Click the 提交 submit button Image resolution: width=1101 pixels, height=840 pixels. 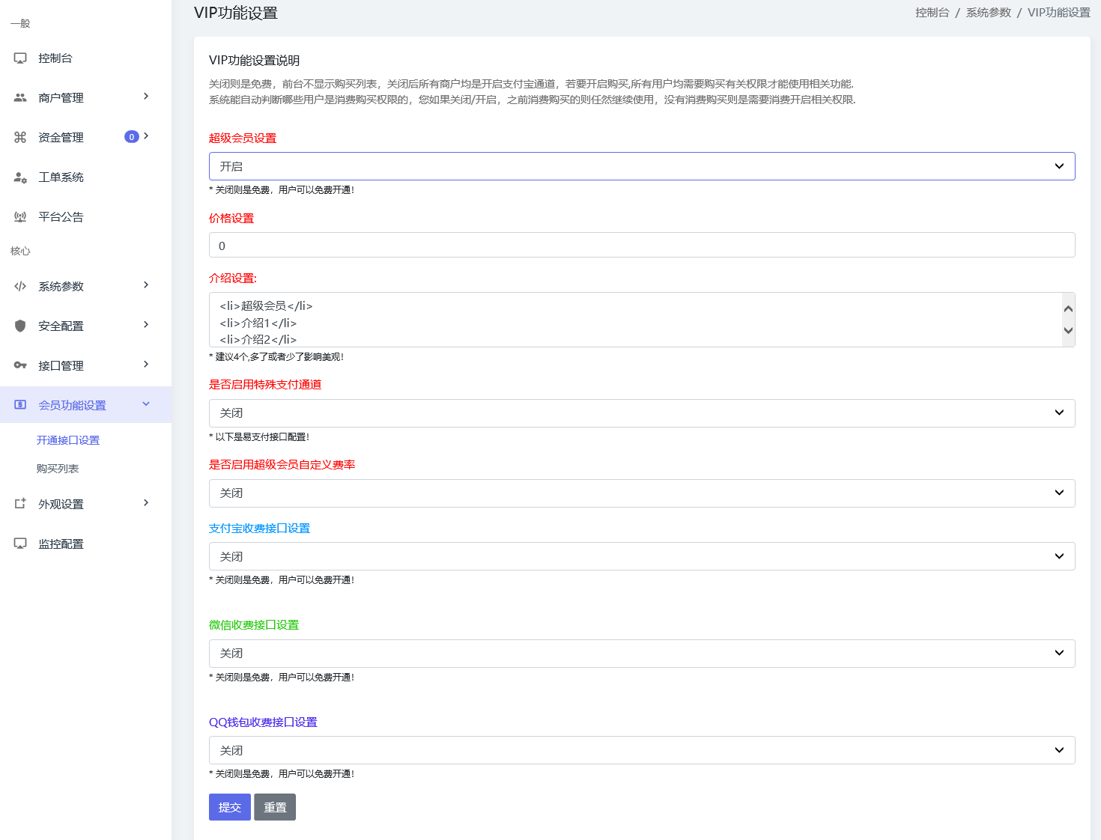(229, 806)
